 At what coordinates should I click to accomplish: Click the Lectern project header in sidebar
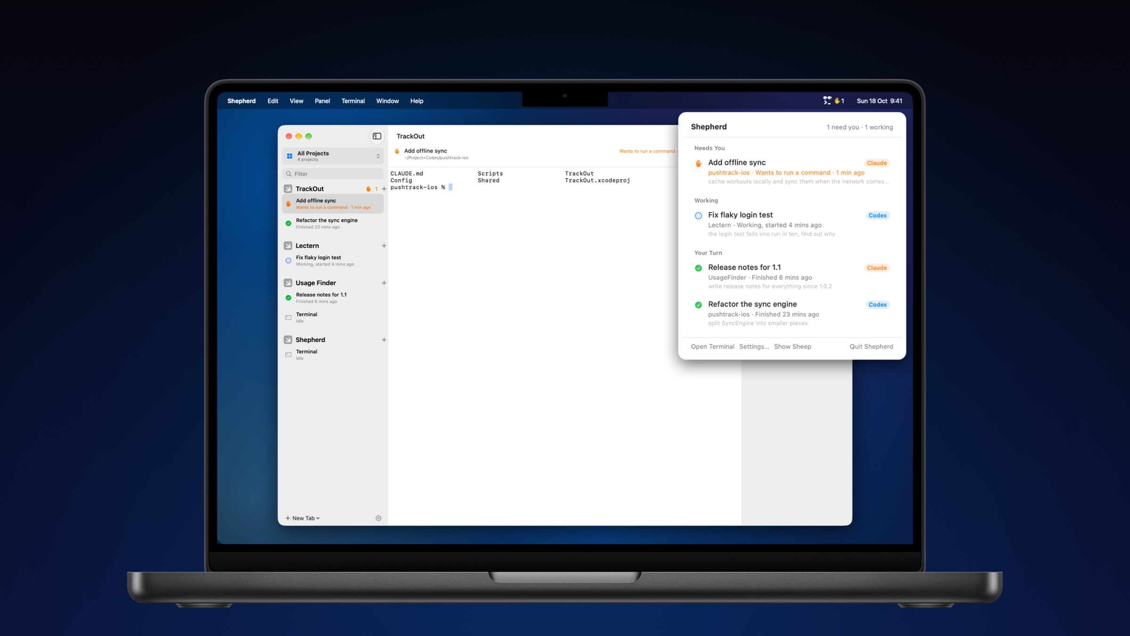tap(307, 245)
